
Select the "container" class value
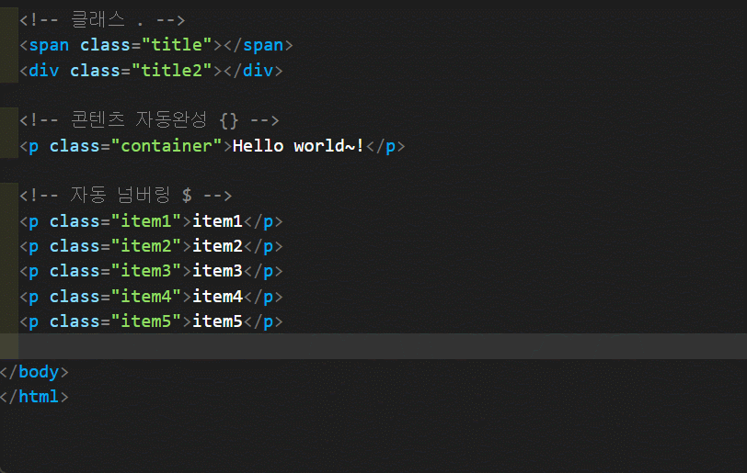[167, 146]
